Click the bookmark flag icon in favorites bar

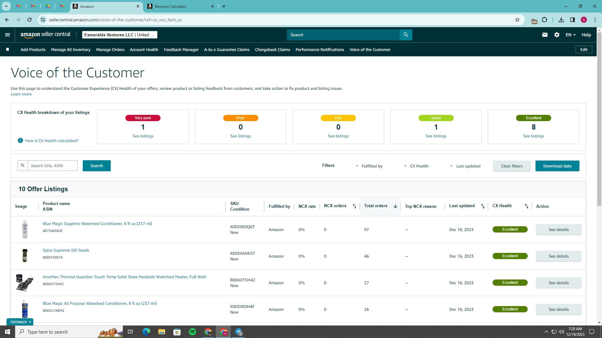[8, 49]
